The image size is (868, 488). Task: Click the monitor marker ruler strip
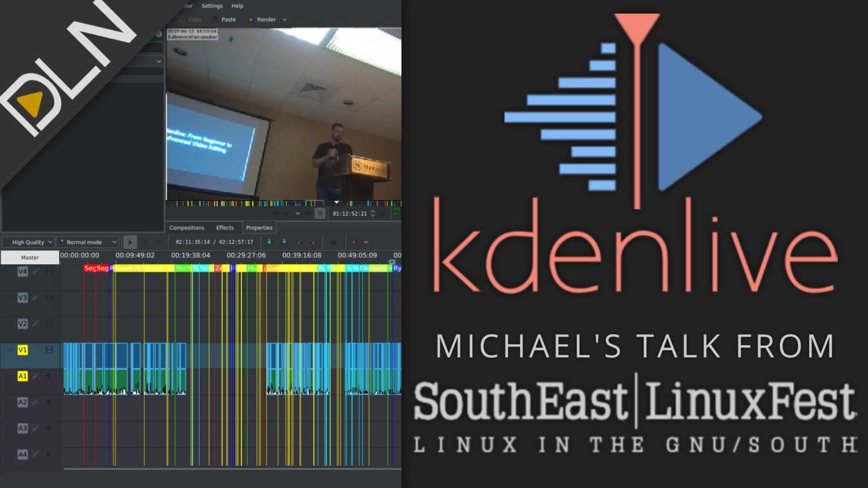[x=284, y=203]
